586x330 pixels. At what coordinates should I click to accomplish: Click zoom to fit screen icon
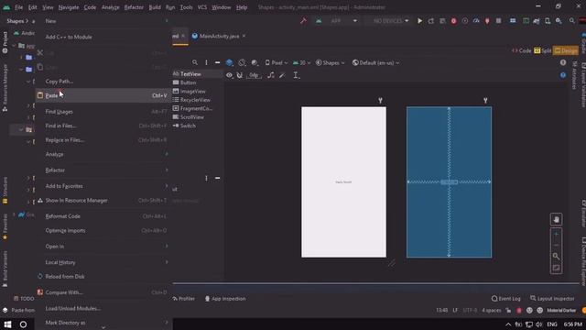click(x=556, y=268)
